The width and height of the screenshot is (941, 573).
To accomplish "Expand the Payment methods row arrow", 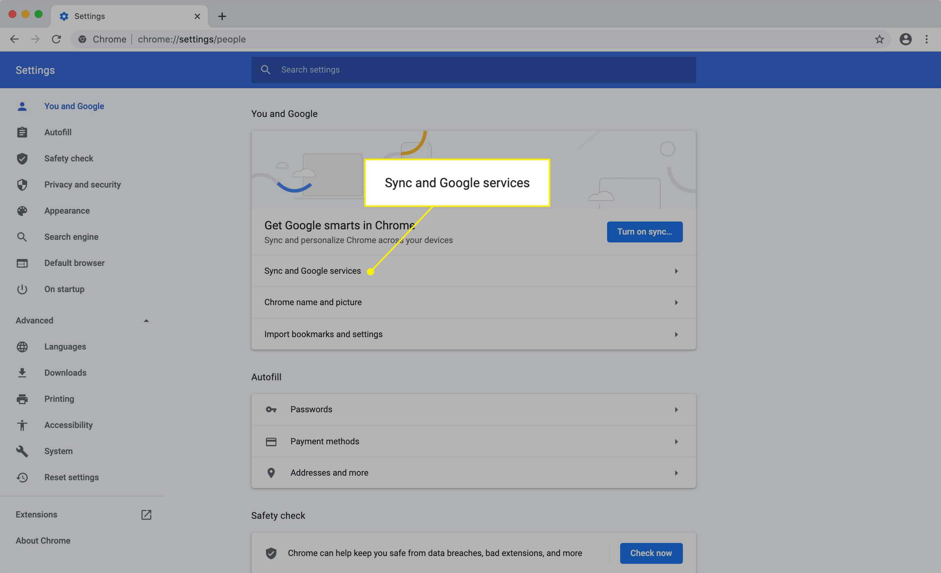I will tap(676, 442).
